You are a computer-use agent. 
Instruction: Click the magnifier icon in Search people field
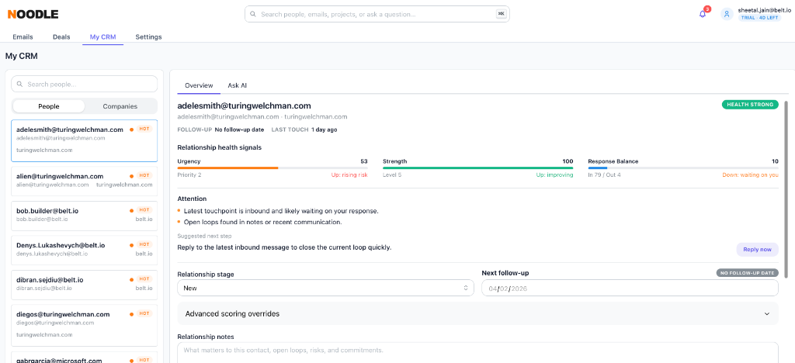click(x=20, y=85)
